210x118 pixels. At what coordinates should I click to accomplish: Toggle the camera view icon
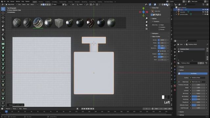click(x=147, y=25)
